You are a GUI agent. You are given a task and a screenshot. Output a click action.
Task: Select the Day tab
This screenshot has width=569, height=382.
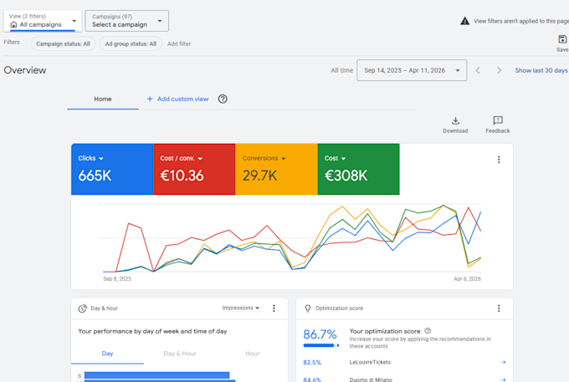(107, 354)
